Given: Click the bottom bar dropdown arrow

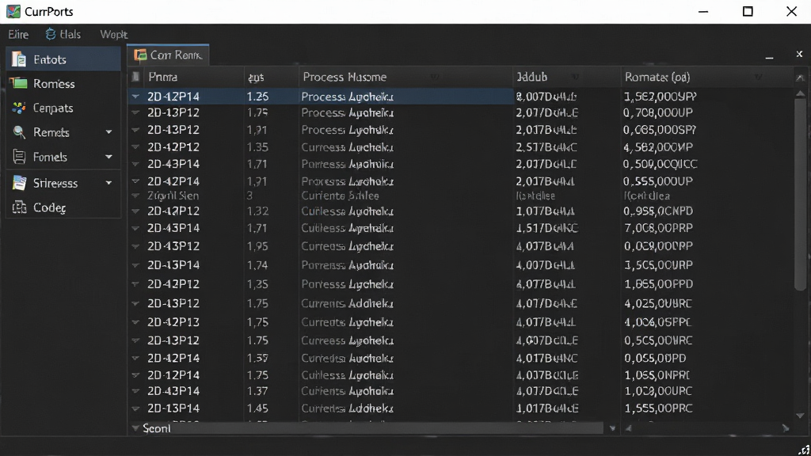Looking at the screenshot, I should tap(612, 428).
